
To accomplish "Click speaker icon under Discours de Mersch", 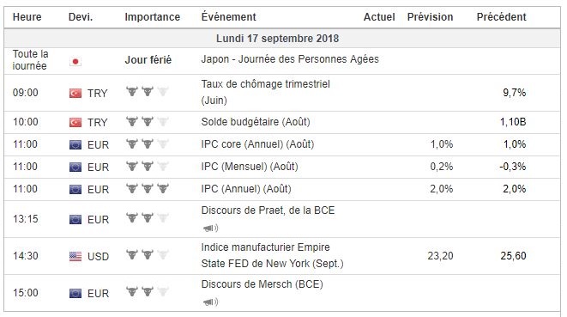I will [x=210, y=302].
